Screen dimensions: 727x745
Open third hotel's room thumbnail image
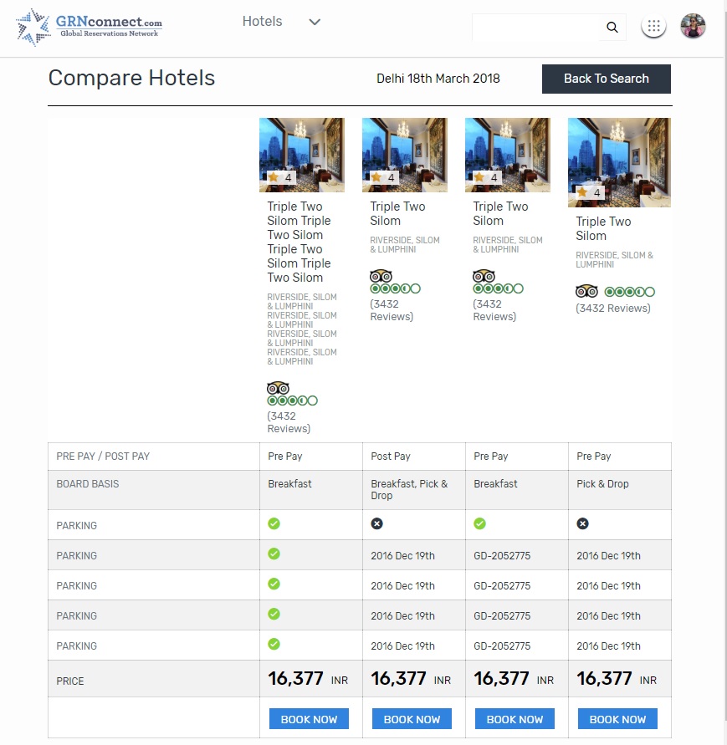point(508,155)
